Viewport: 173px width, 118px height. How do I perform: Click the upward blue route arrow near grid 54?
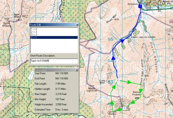[x=113, y=58]
